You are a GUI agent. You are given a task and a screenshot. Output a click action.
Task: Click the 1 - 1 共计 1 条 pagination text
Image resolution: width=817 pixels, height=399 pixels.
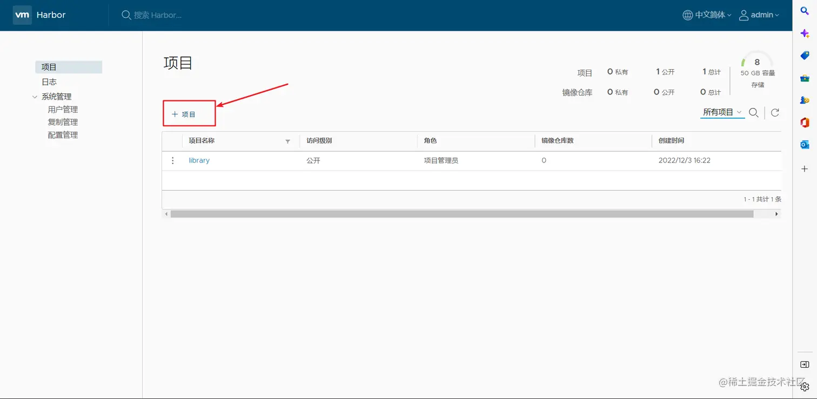(762, 199)
